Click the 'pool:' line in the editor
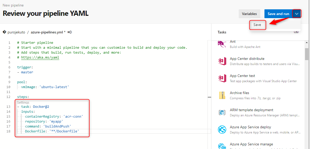The height and width of the screenshot is (149, 311). [x=22, y=82]
